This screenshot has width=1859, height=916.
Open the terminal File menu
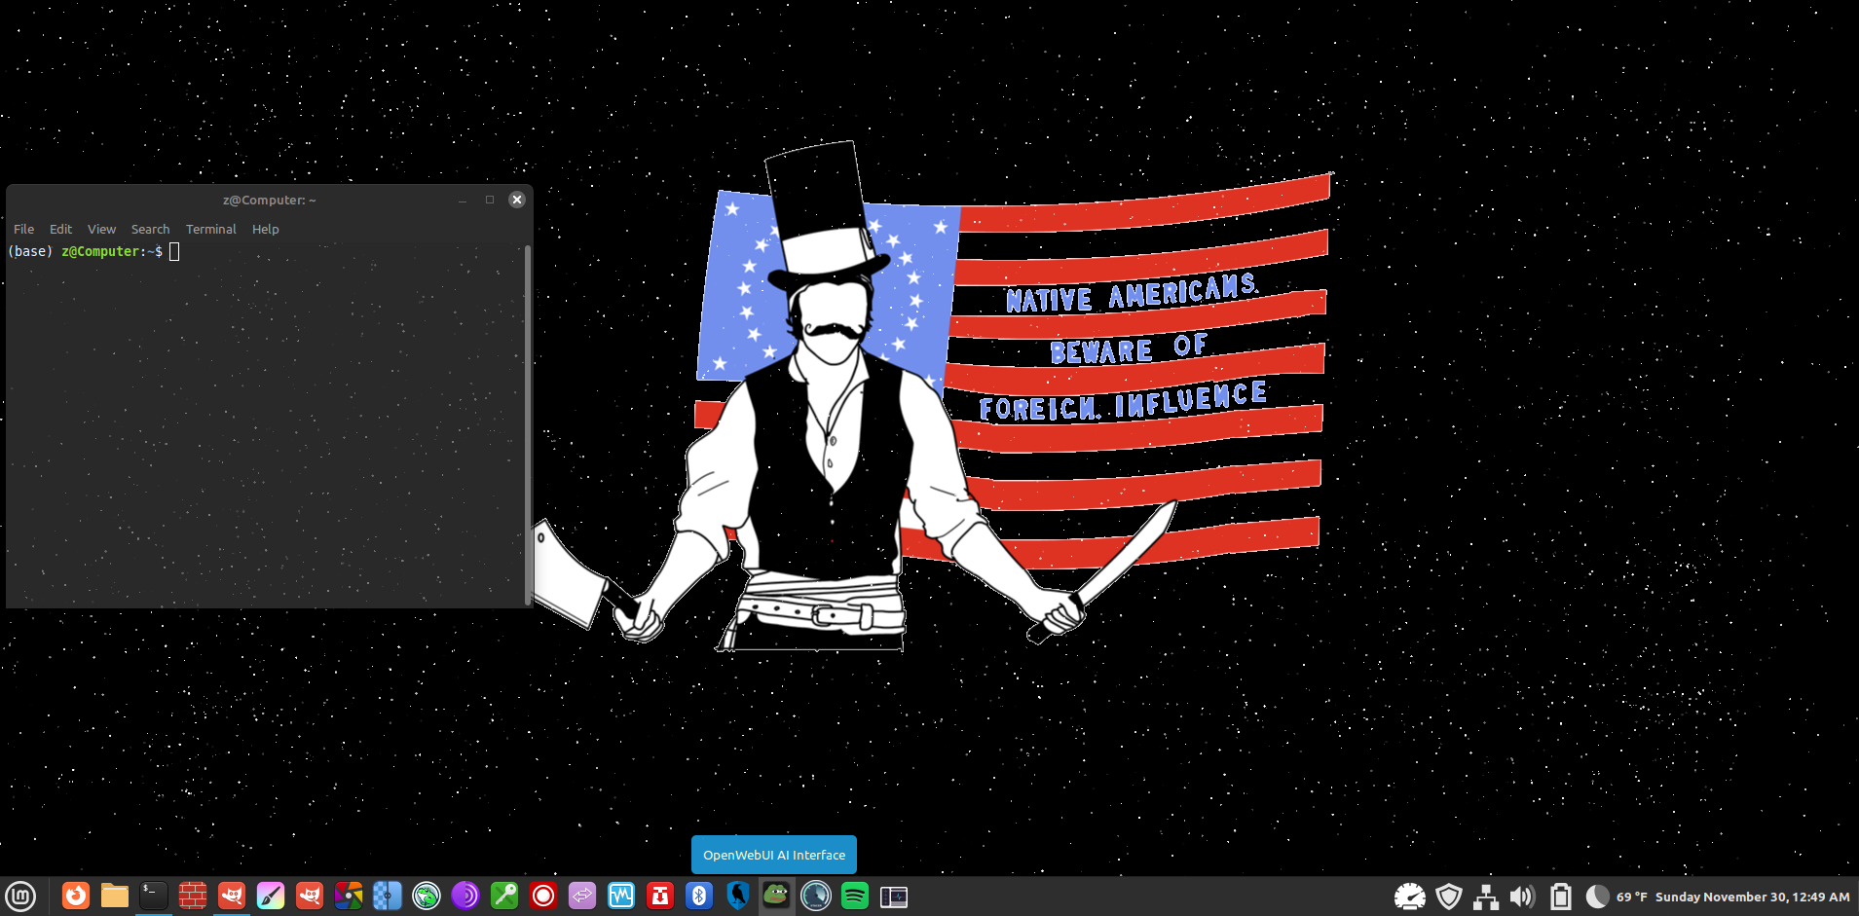click(x=24, y=229)
